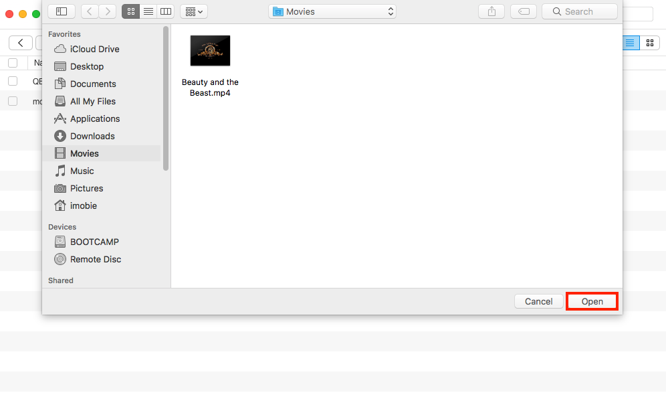Select Remote Disc device
The image size is (666, 411).
(x=102, y=259)
